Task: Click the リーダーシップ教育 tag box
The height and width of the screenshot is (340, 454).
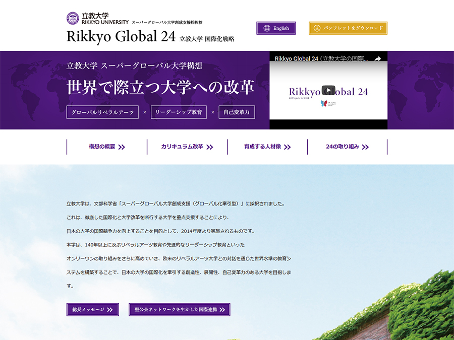Action: click(179, 112)
